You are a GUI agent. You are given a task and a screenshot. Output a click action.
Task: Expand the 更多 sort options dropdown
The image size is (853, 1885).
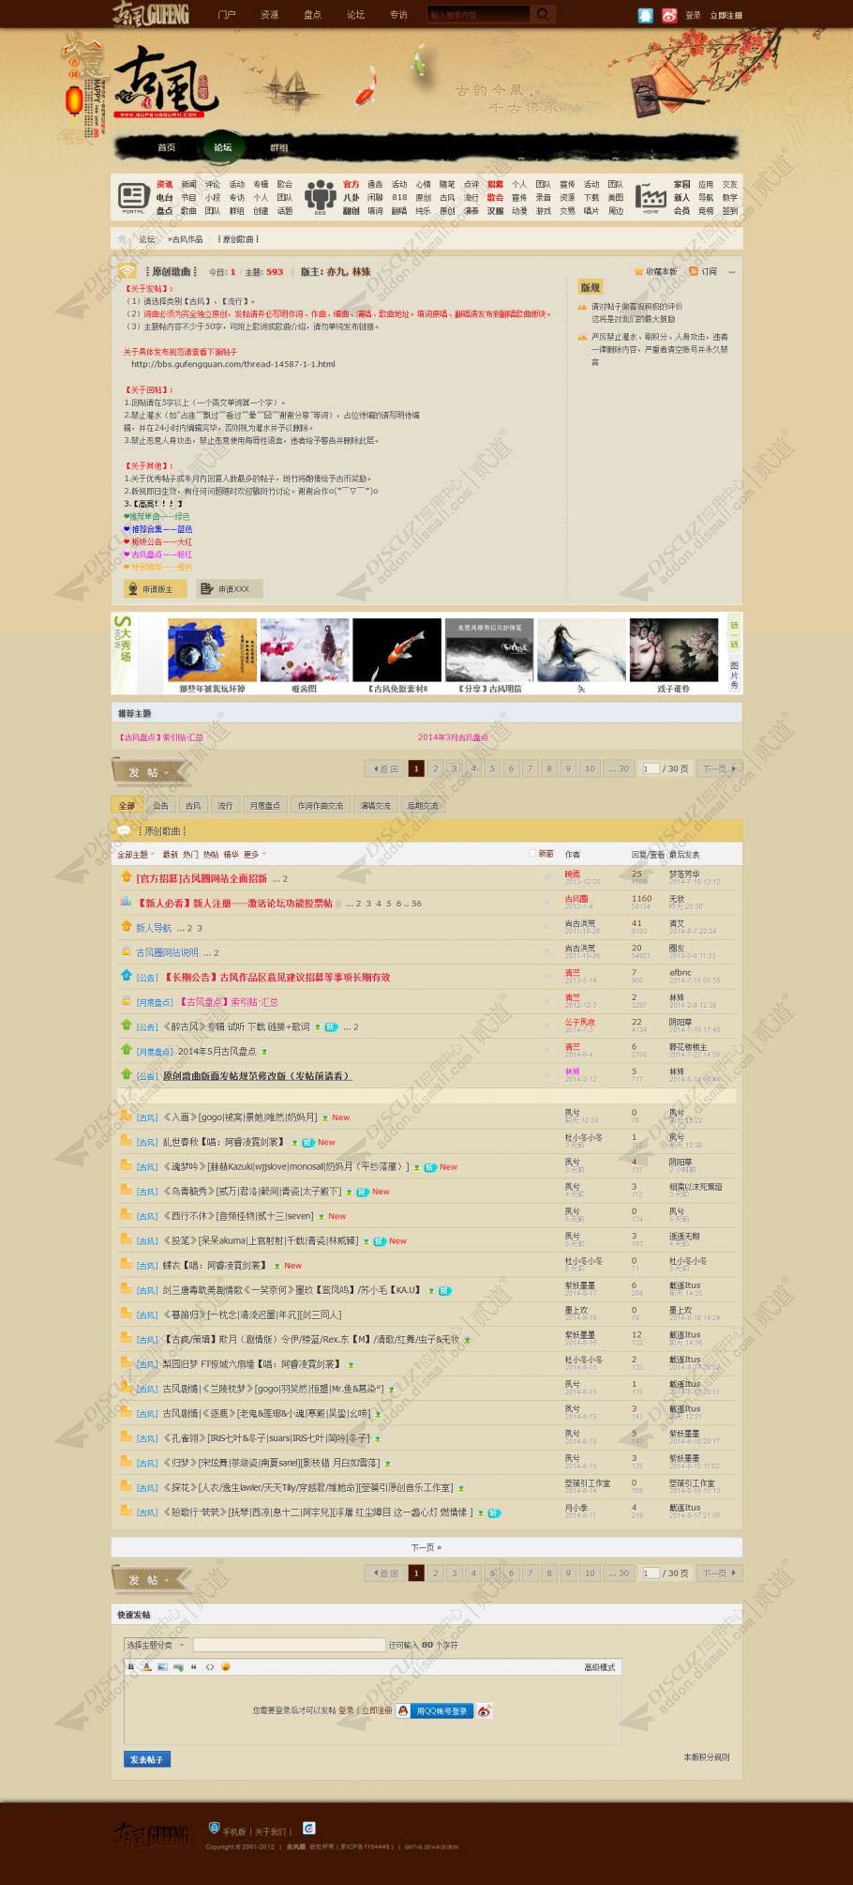(255, 854)
